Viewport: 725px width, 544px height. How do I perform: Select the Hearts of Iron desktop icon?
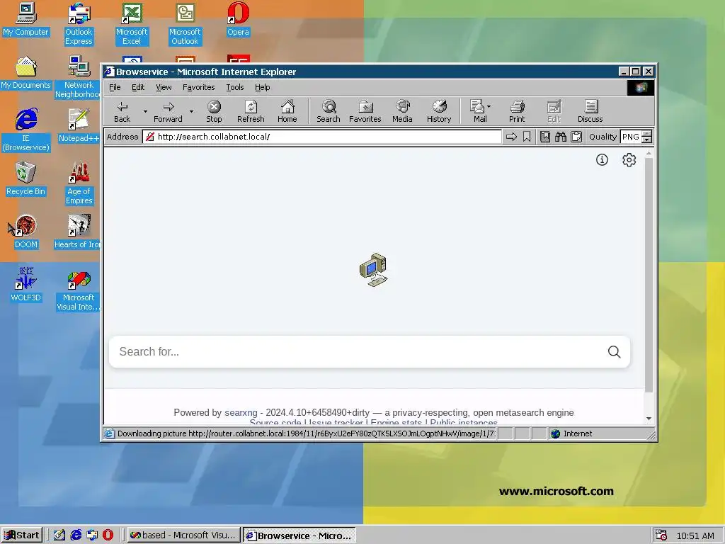[x=78, y=232]
